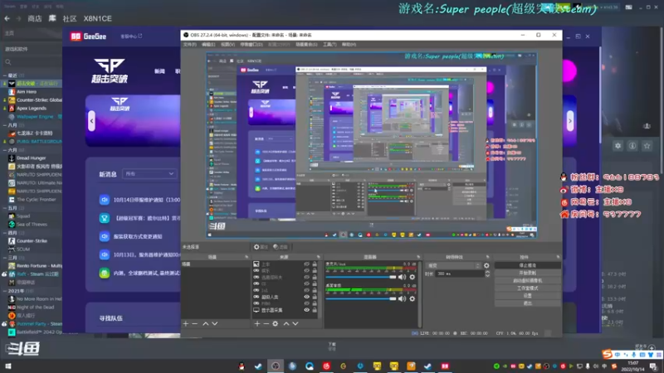The height and width of the screenshot is (373, 664).
Task: Open settings gear for the microphone audio track
Action: tap(412, 277)
